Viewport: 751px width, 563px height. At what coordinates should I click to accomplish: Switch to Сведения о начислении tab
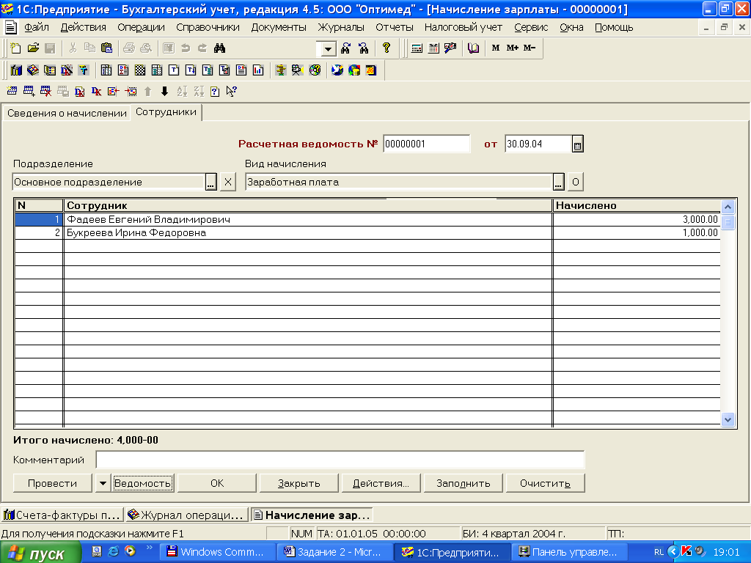pos(67,114)
